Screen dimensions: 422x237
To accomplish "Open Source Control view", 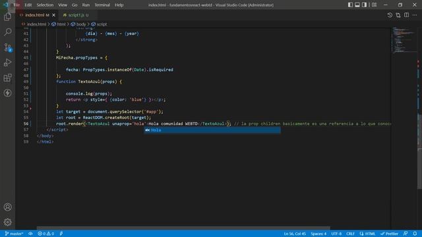I will 7,47.
